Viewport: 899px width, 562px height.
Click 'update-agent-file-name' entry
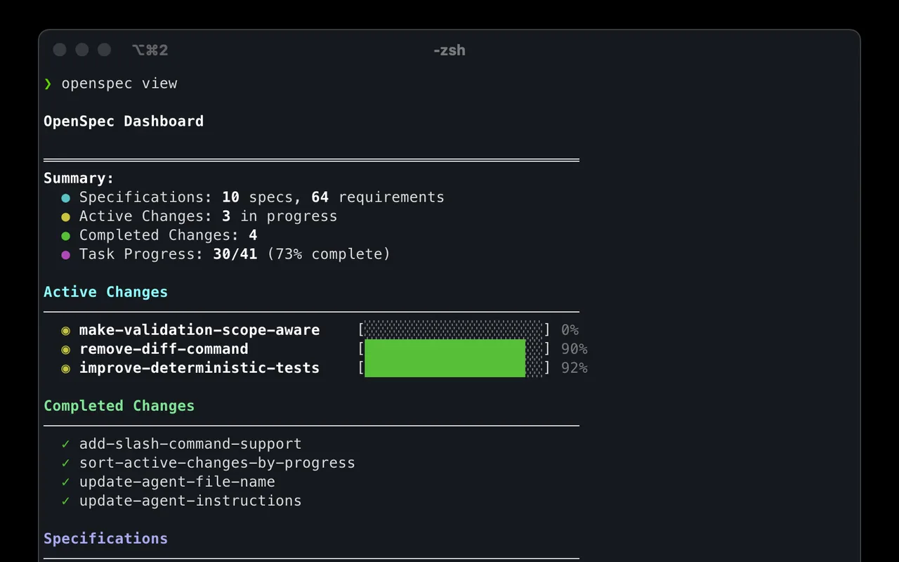[177, 482]
